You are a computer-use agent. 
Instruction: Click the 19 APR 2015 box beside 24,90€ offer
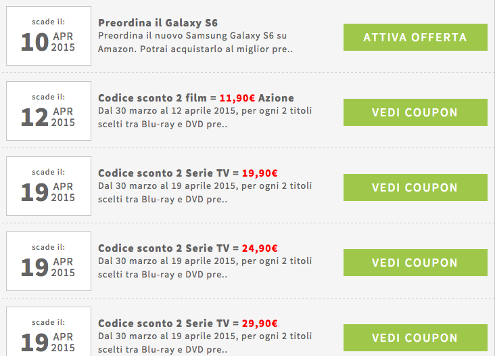pyautogui.click(x=49, y=261)
